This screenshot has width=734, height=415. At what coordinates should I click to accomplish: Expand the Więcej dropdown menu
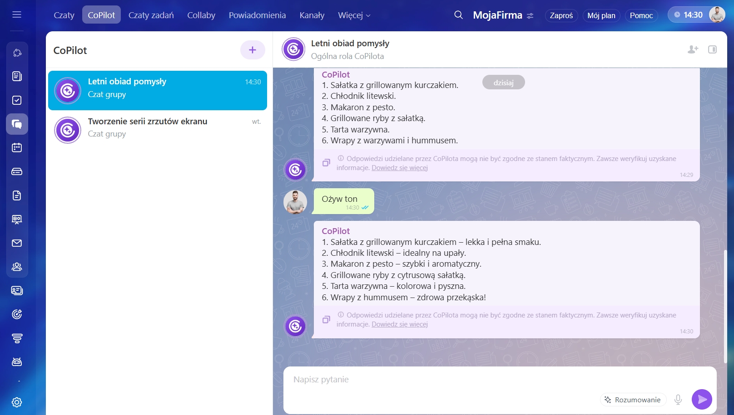click(x=354, y=15)
